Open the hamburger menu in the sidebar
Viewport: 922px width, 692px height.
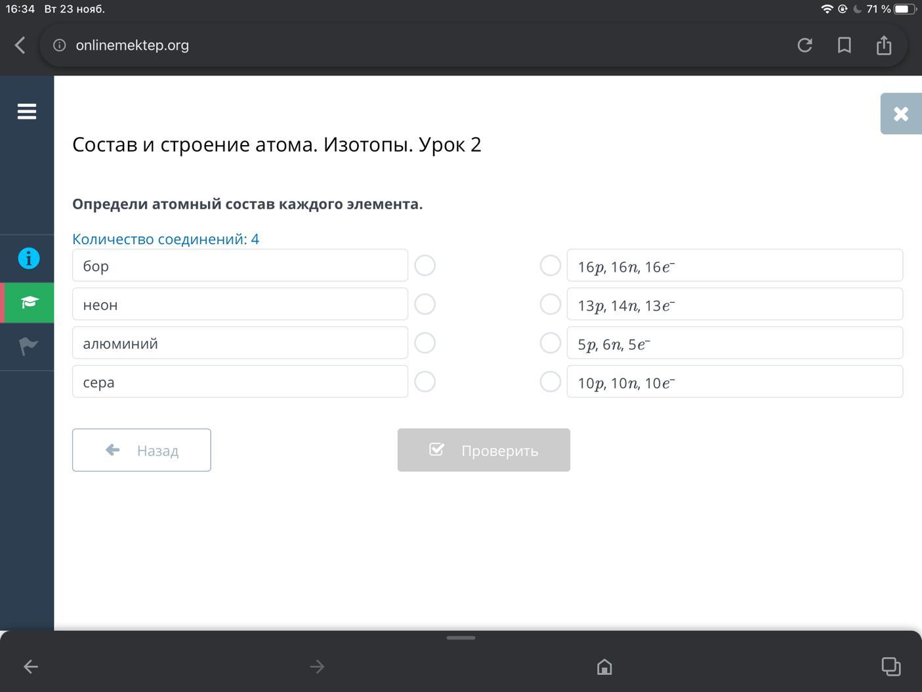[x=27, y=112]
